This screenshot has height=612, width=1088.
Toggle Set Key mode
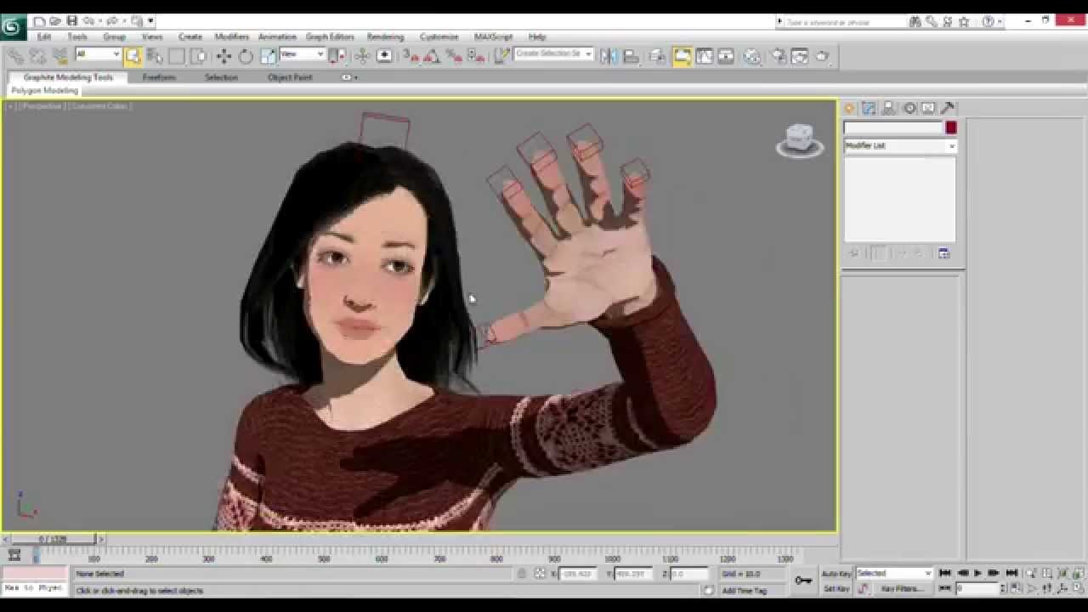click(x=836, y=588)
